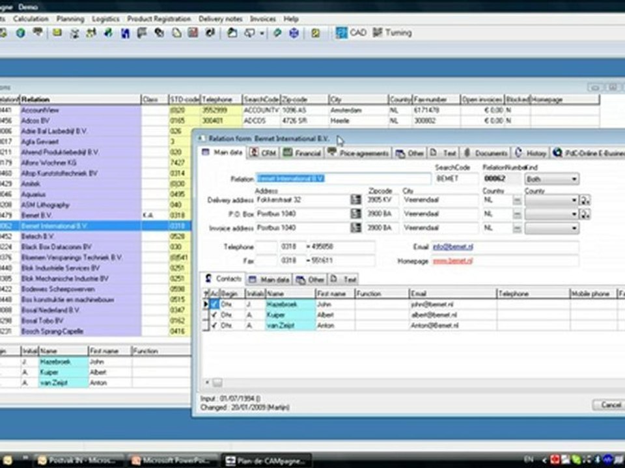Viewport: 625px width, 468px height.
Task: Switch to the Financial tab
Action: coord(303,153)
